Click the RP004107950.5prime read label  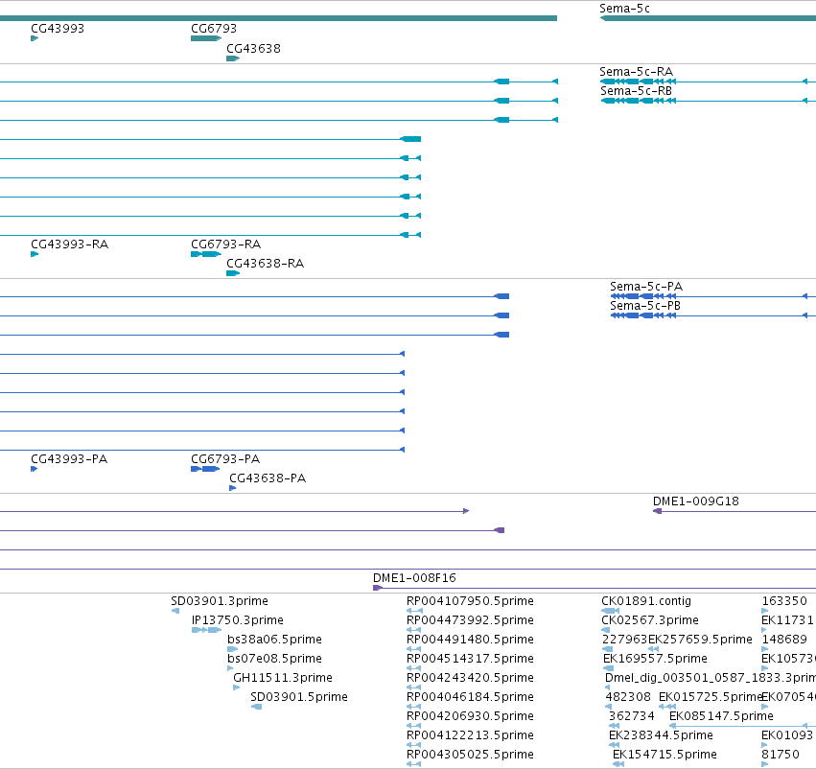[x=470, y=601]
